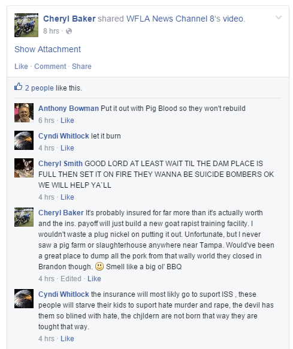Open Cyndi Whitlock's name on 'let it burn'
Viewport: 293px width, 349px height.
click(64, 136)
